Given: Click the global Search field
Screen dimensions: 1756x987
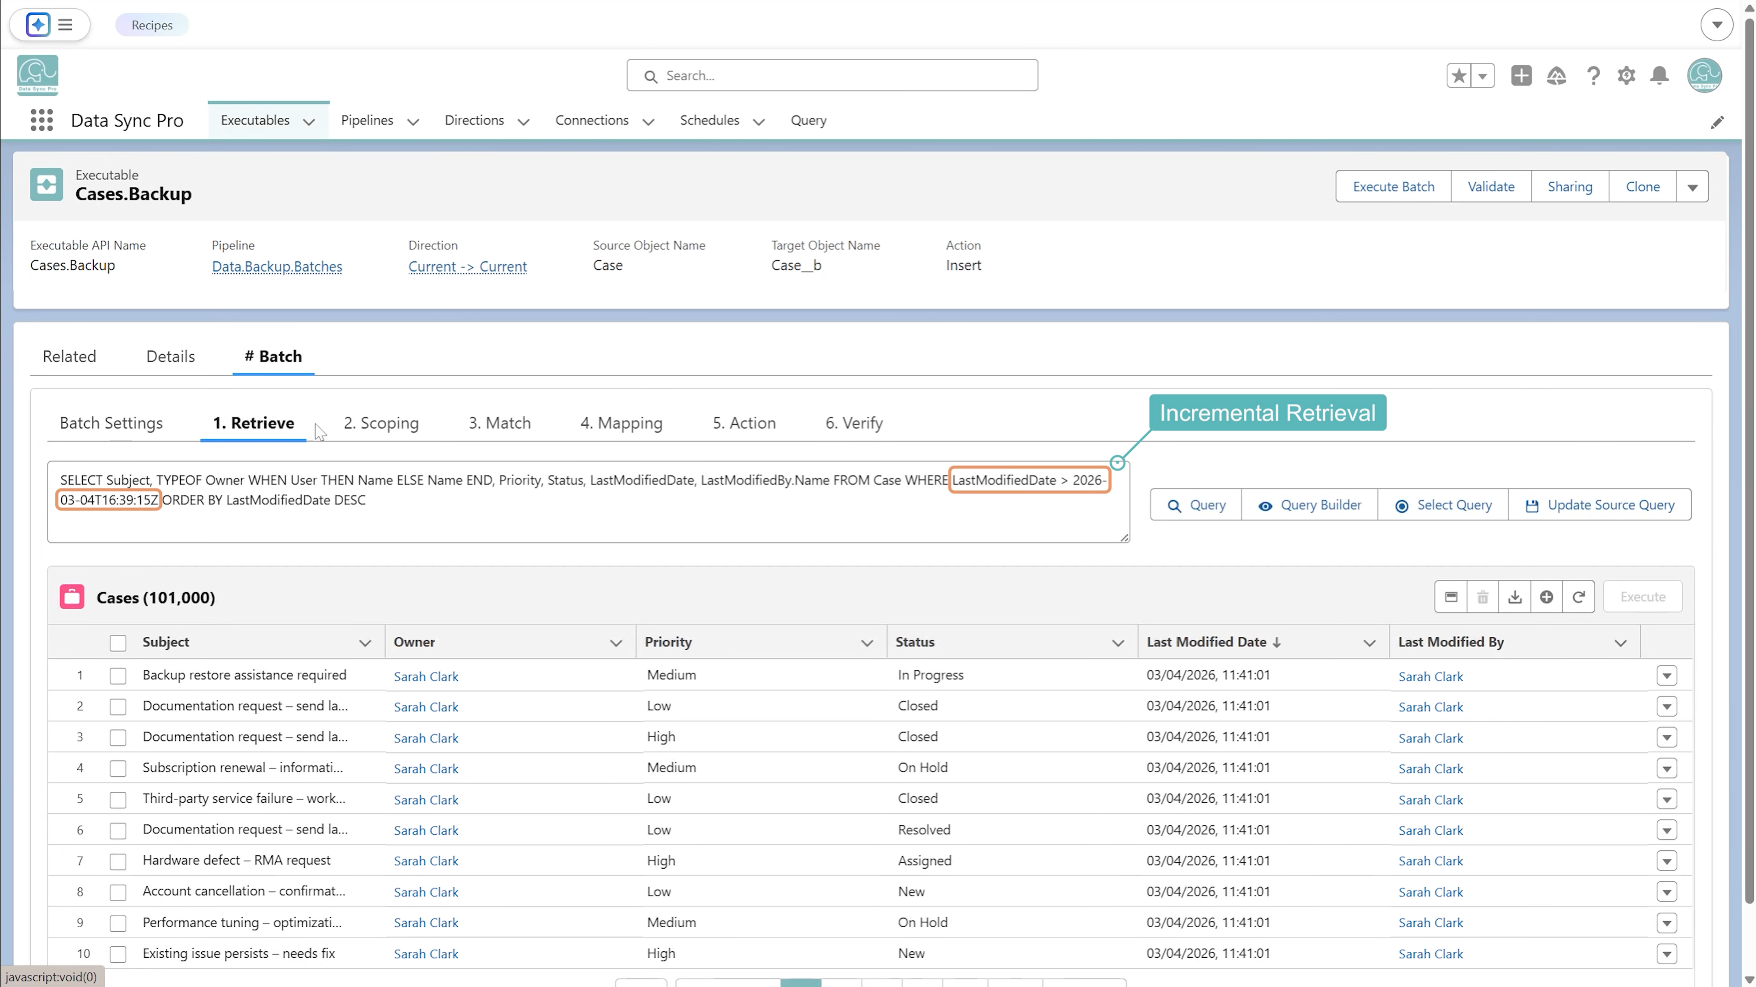Looking at the screenshot, I should click(832, 75).
